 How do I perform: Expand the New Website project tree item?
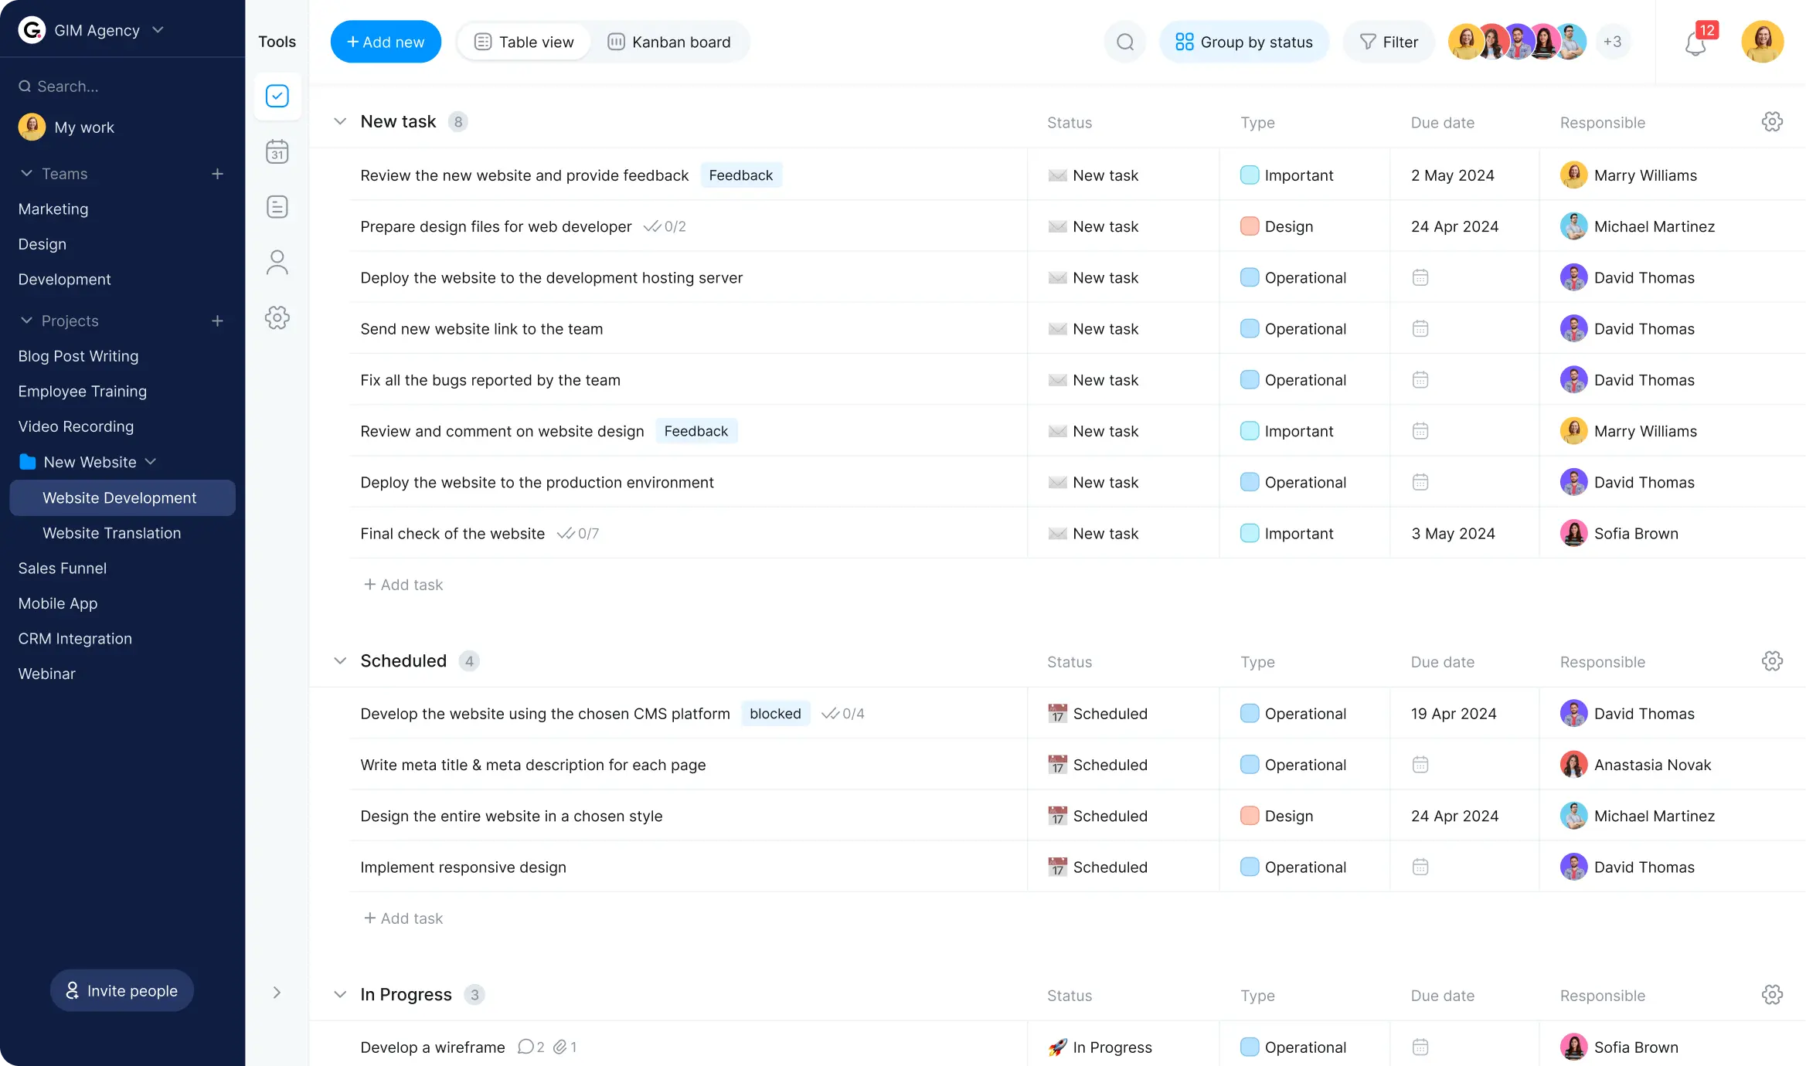pos(151,460)
